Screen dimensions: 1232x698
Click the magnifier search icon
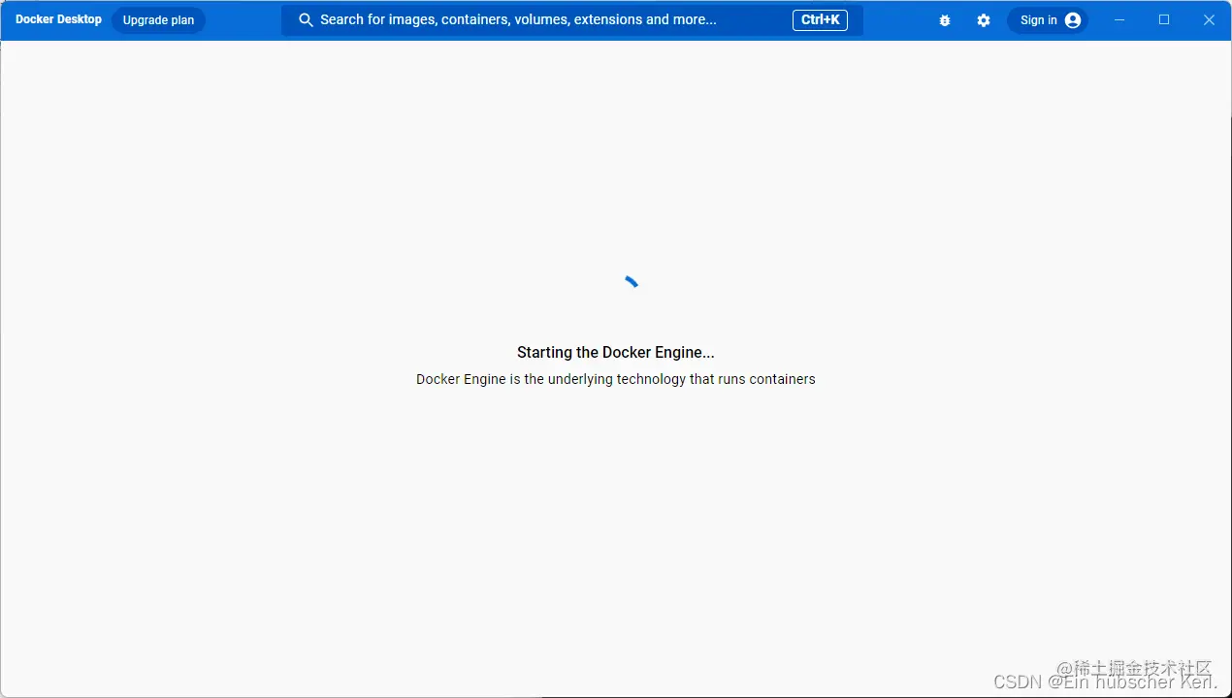[306, 20]
